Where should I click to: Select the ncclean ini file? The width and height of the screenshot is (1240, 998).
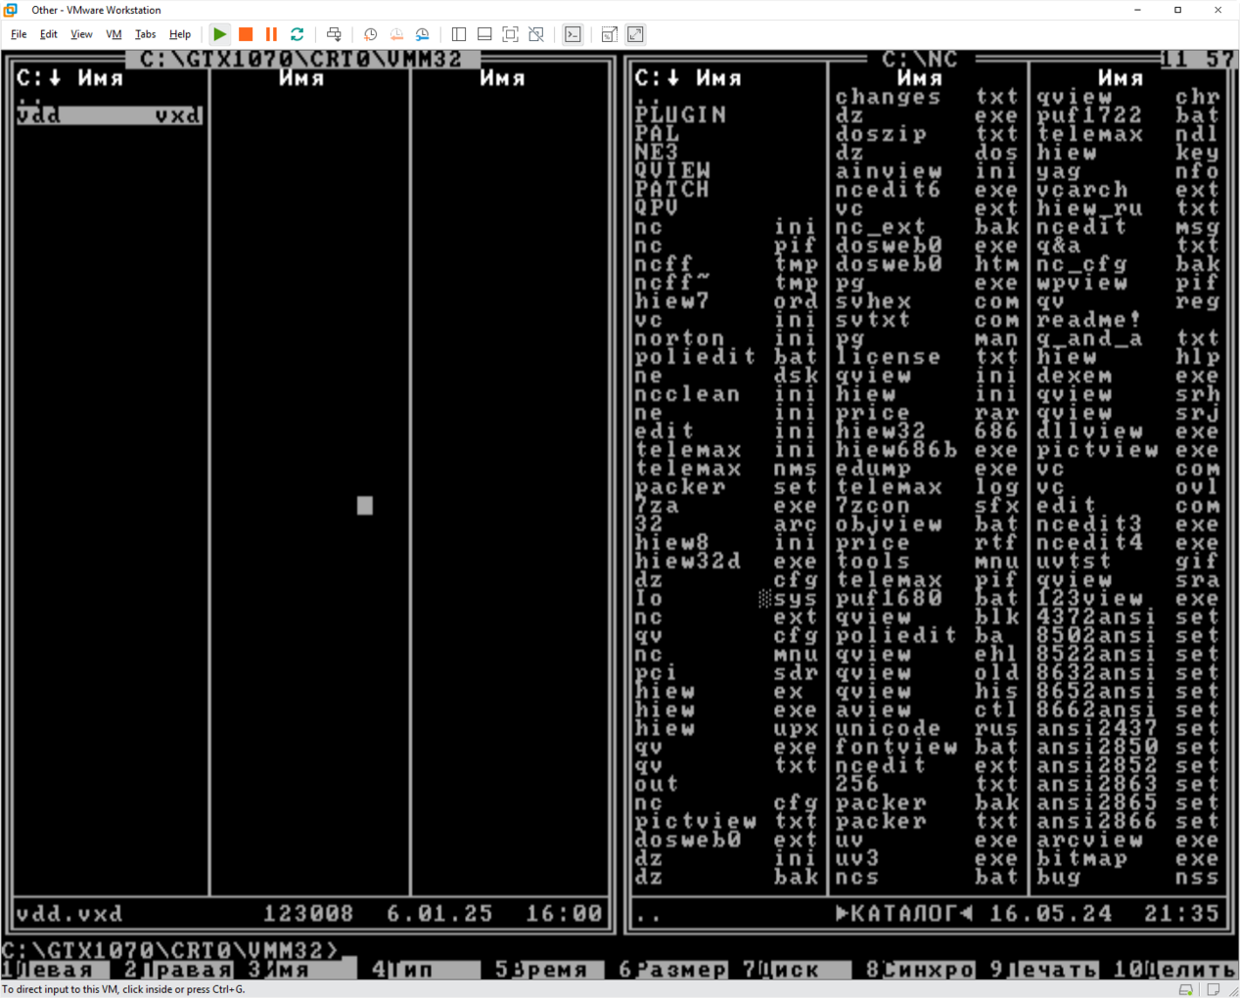click(x=725, y=394)
